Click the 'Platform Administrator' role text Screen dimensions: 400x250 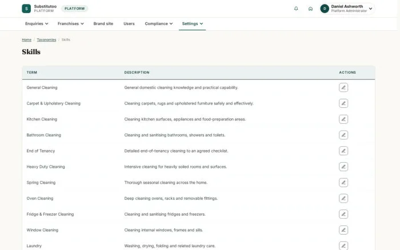(349, 11)
